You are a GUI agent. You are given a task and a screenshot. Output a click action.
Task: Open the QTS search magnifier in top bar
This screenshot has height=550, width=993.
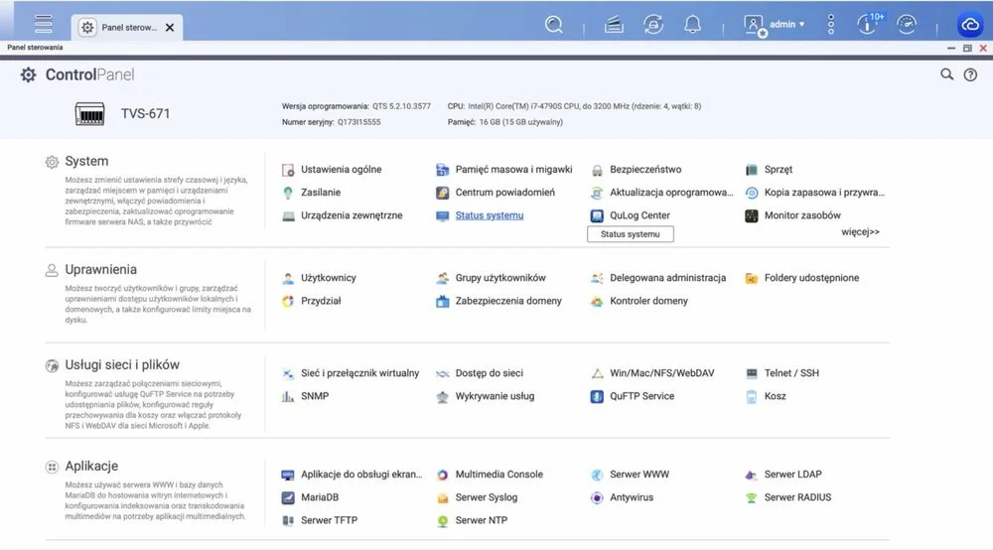click(x=553, y=25)
